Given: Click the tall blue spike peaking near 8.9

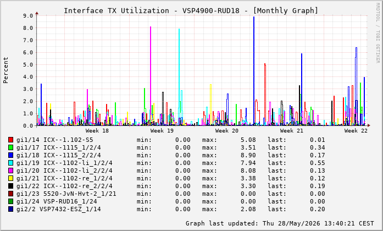Looking at the screenshot, I should click(254, 71).
